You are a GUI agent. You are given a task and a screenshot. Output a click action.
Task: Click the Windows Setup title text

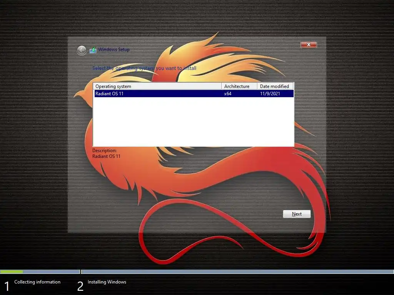[x=114, y=50]
